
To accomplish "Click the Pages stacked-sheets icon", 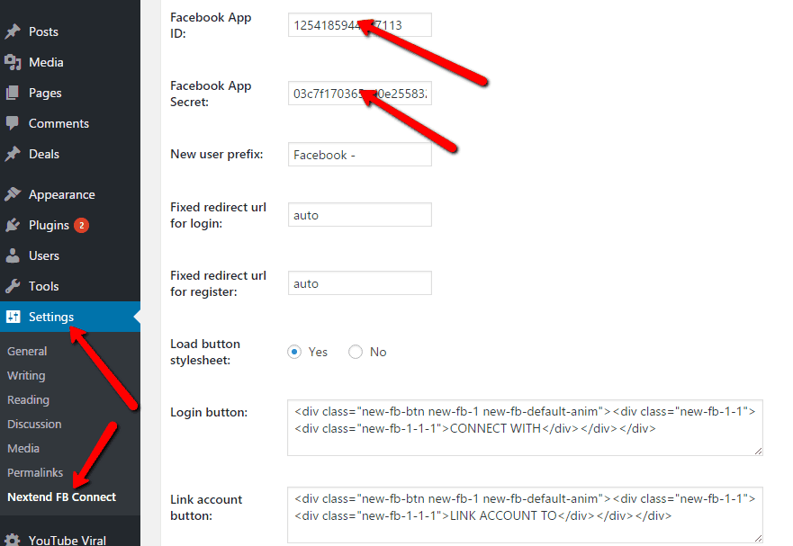I will click(x=12, y=93).
